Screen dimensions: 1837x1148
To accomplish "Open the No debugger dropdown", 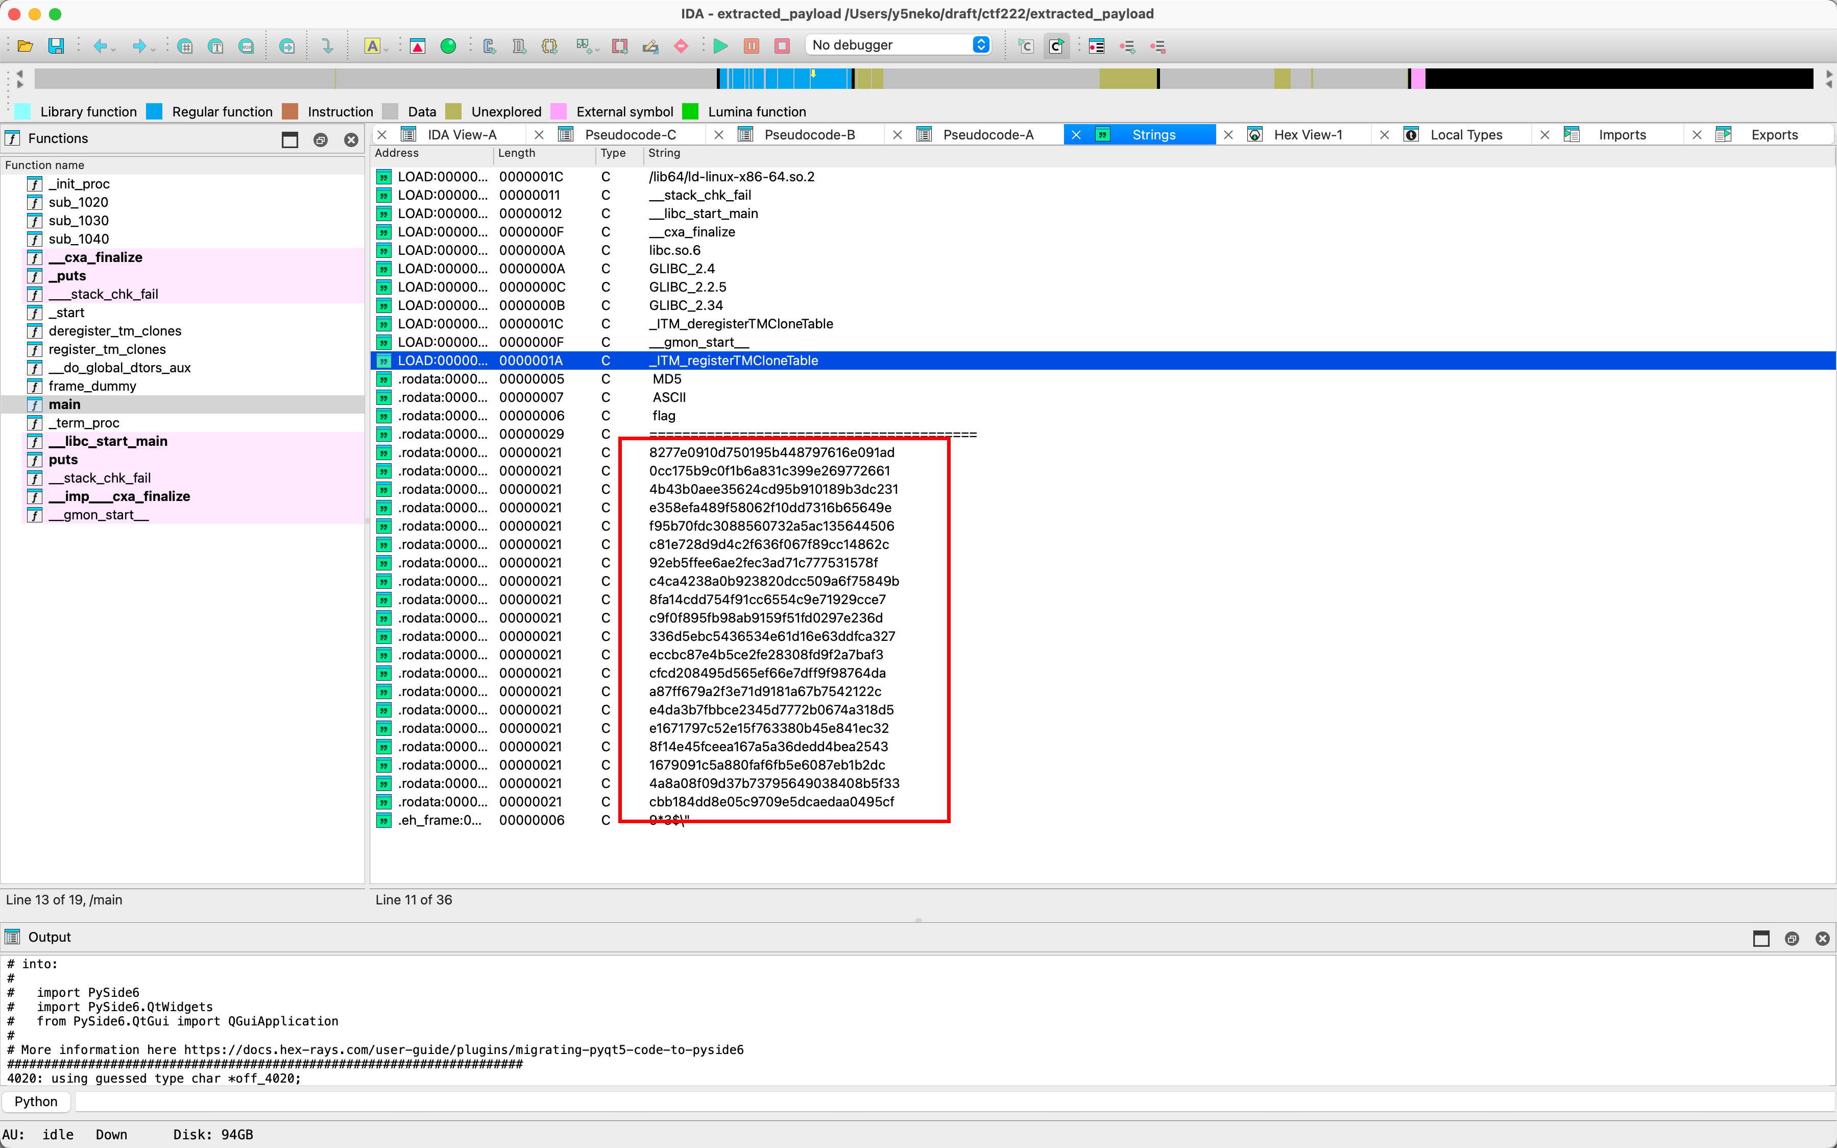I will click(x=981, y=45).
